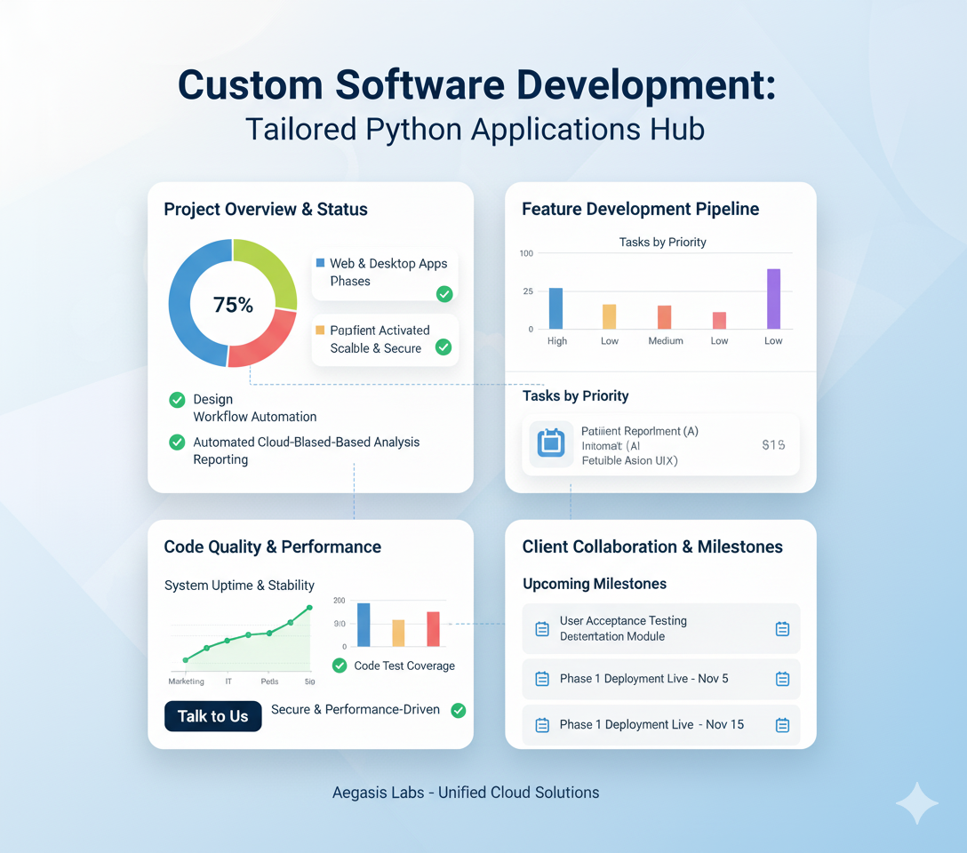Toggle the Secure & Performance-Driven checkmark
967x853 pixels.
[x=459, y=710]
